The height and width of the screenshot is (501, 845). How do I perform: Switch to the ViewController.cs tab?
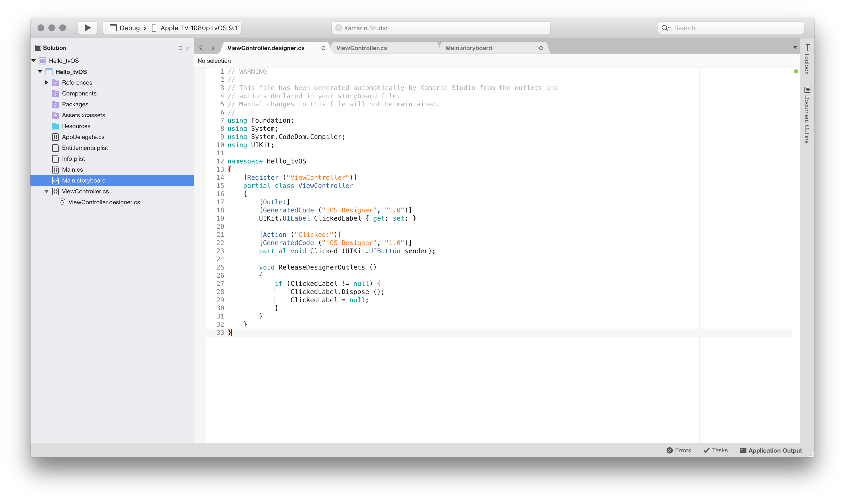(362, 48)
